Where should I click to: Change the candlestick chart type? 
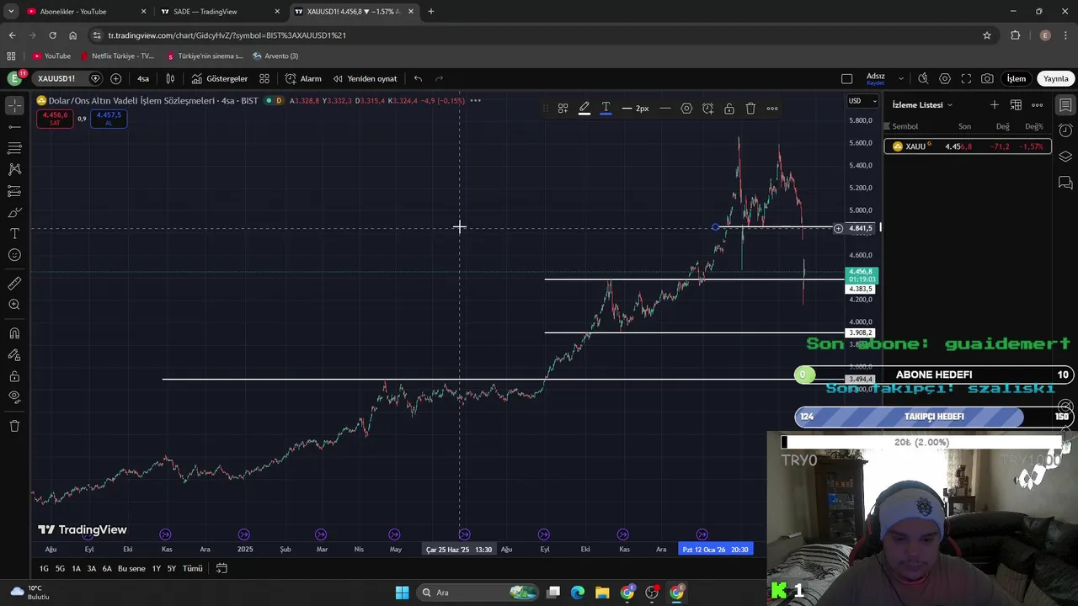point(170,78)
